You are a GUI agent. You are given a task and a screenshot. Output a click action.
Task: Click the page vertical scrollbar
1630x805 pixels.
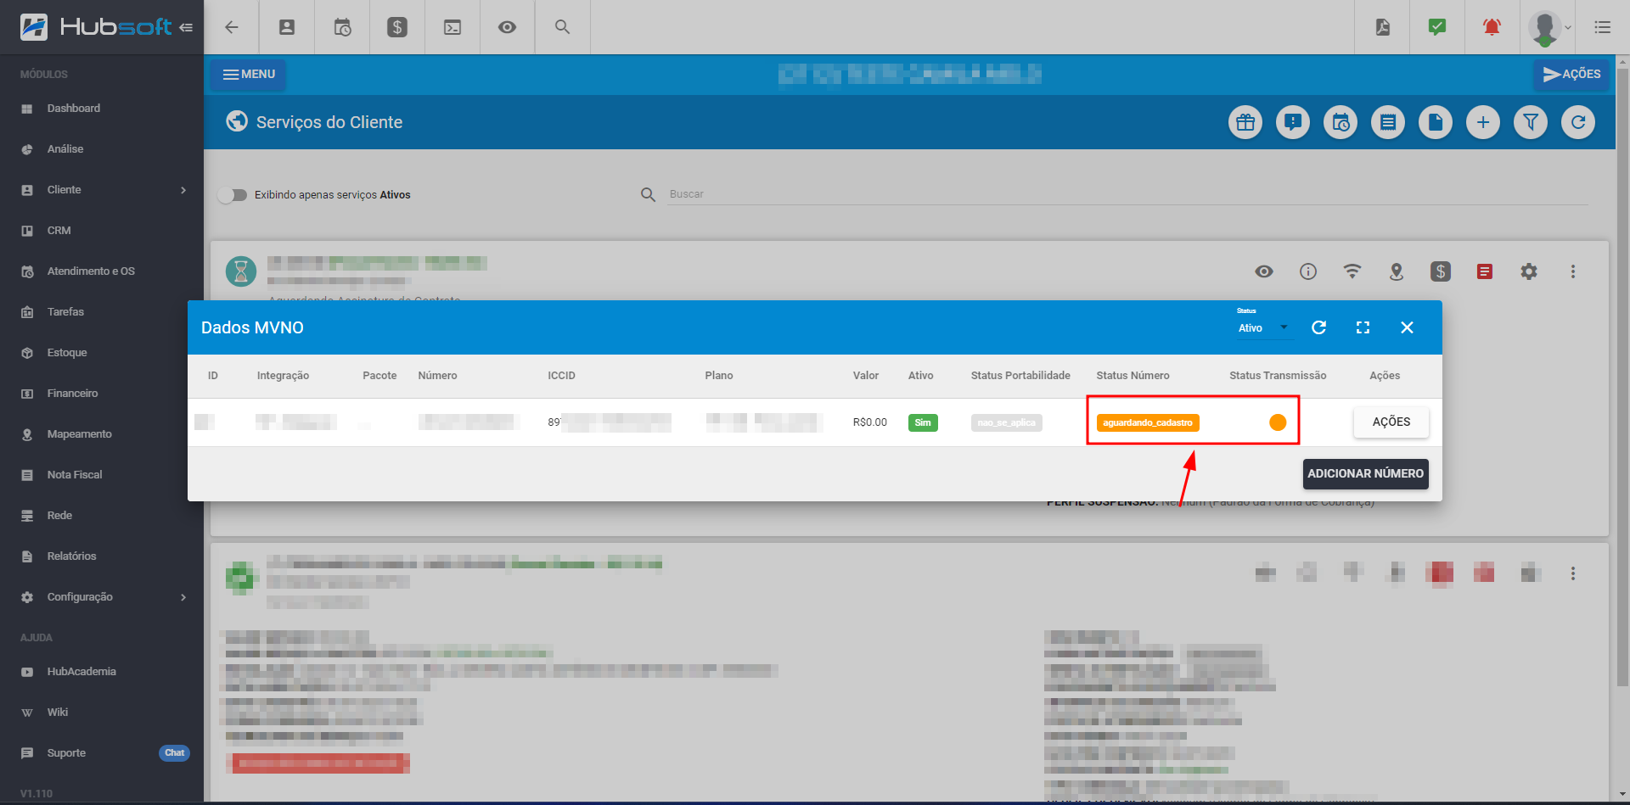[x=1622, y=377]
